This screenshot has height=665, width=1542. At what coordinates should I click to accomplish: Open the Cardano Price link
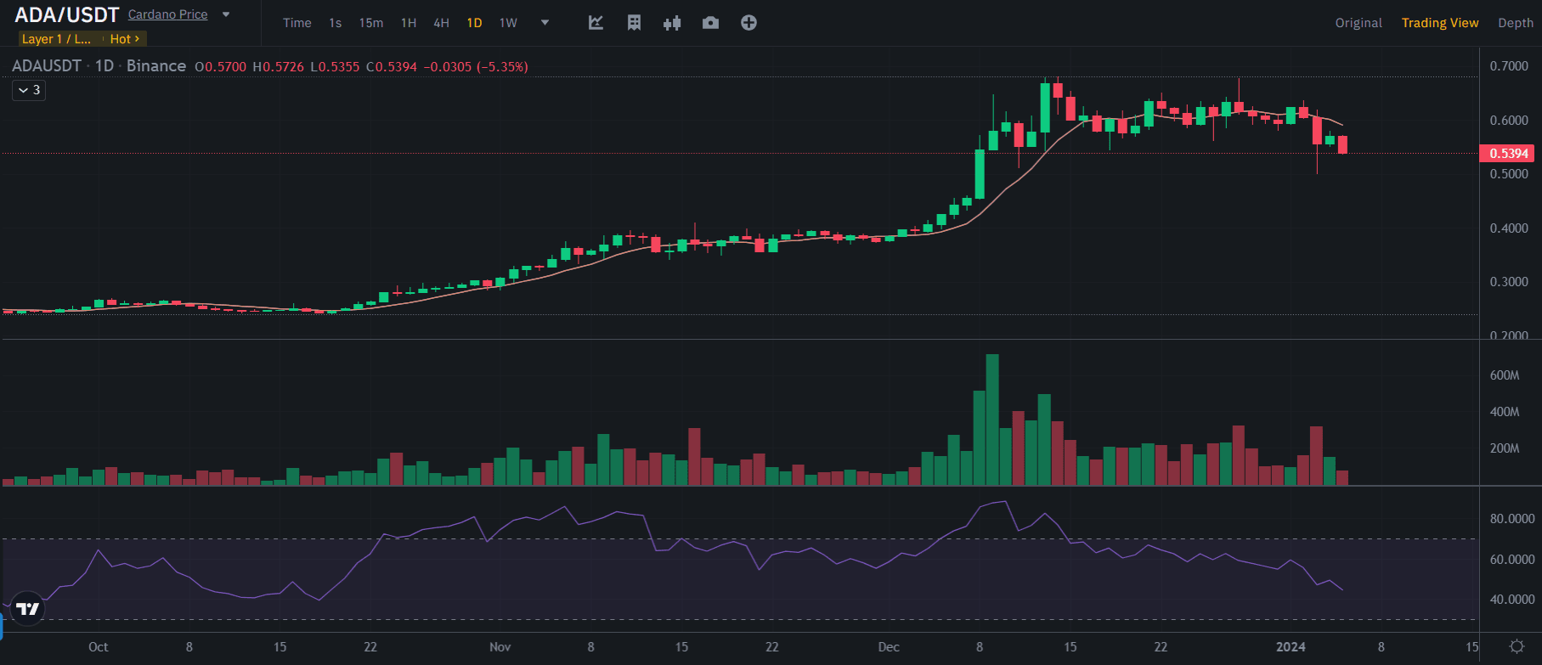coord(167,14)
